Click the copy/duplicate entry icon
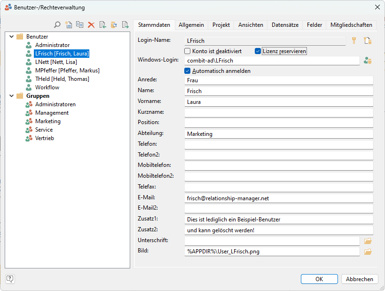 pyautogui.click(x=80, y=25)
